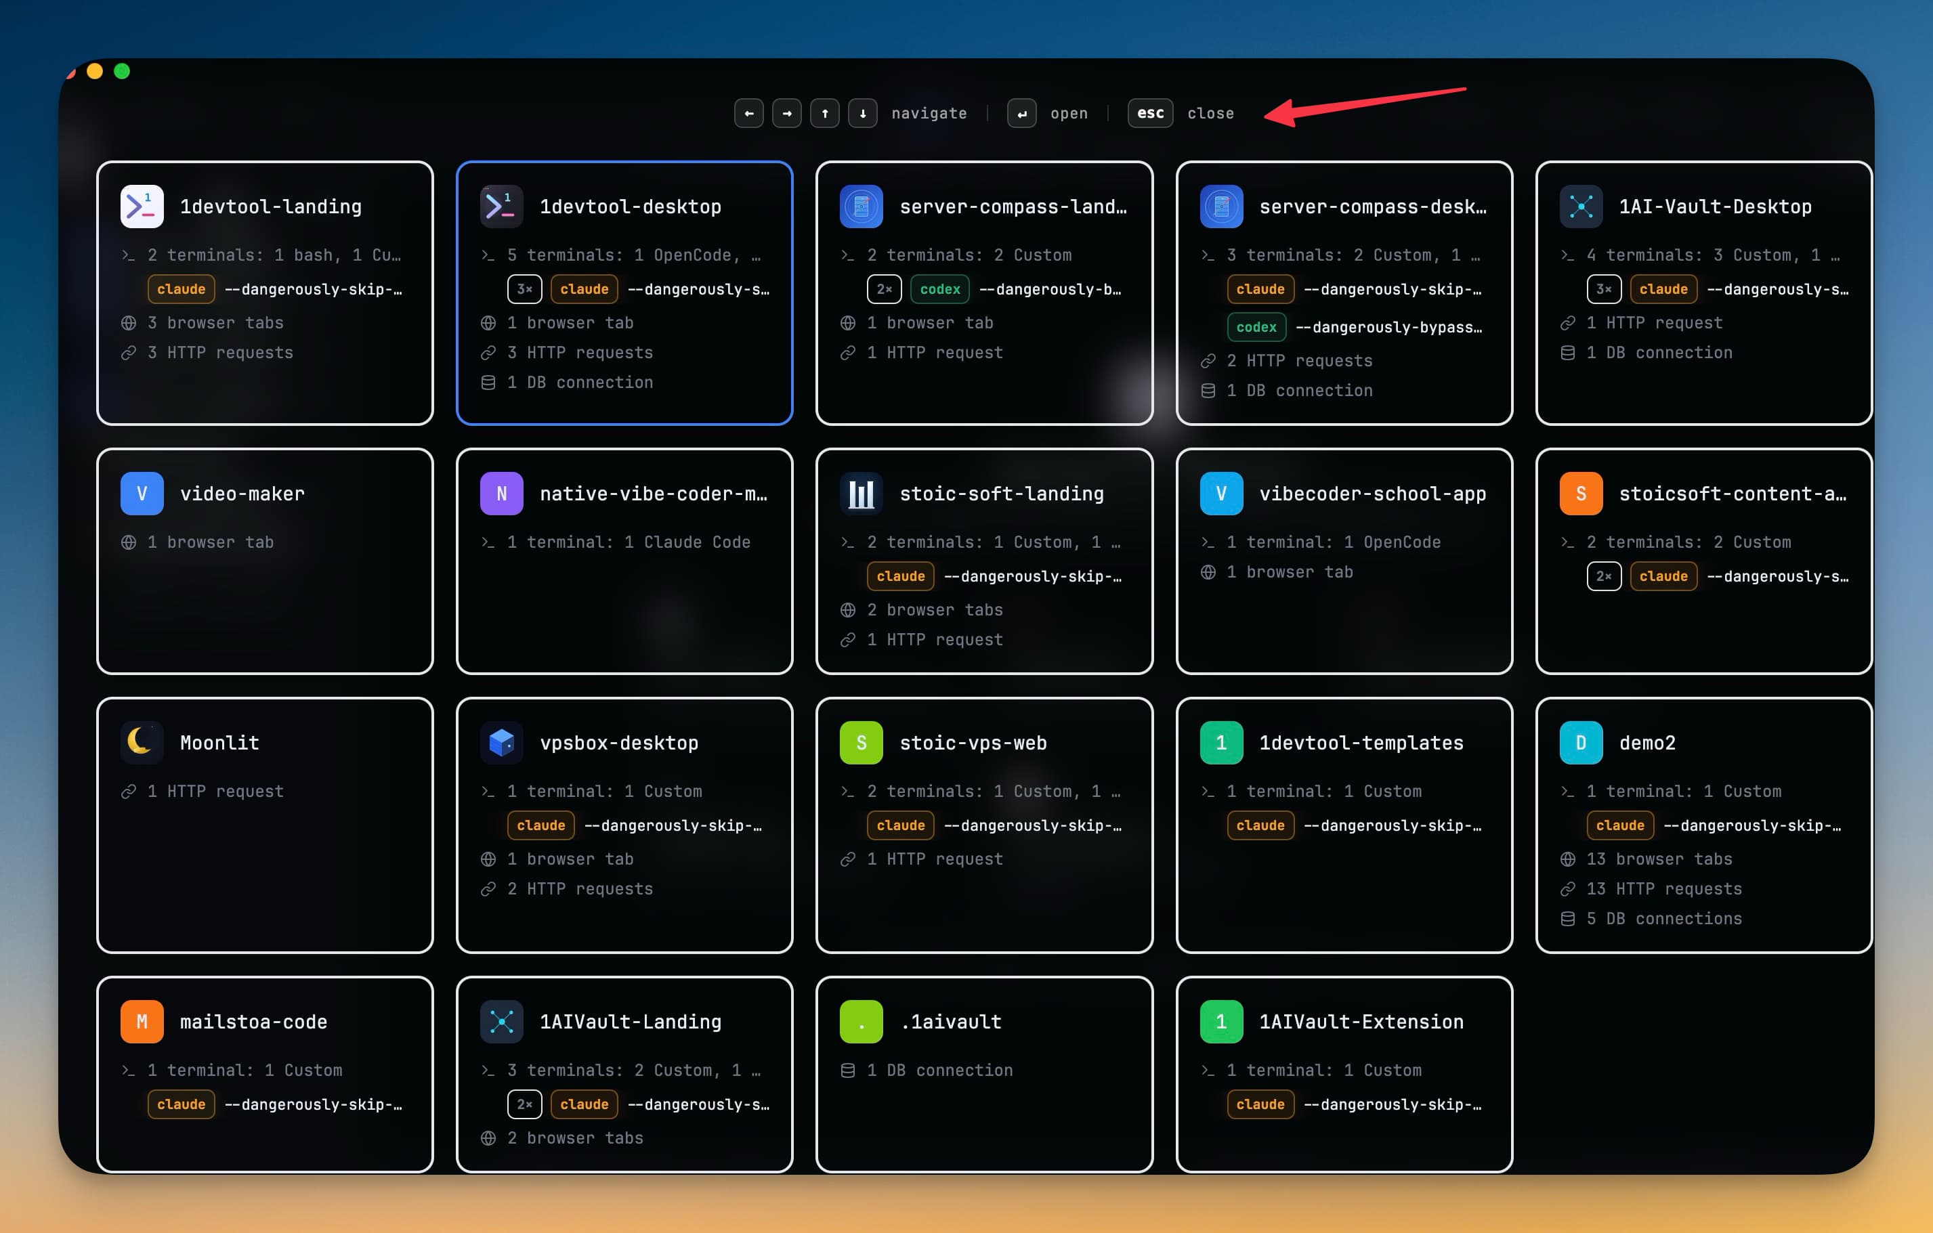Click the 1devtool-landing project icon

[x=142, y=207]
